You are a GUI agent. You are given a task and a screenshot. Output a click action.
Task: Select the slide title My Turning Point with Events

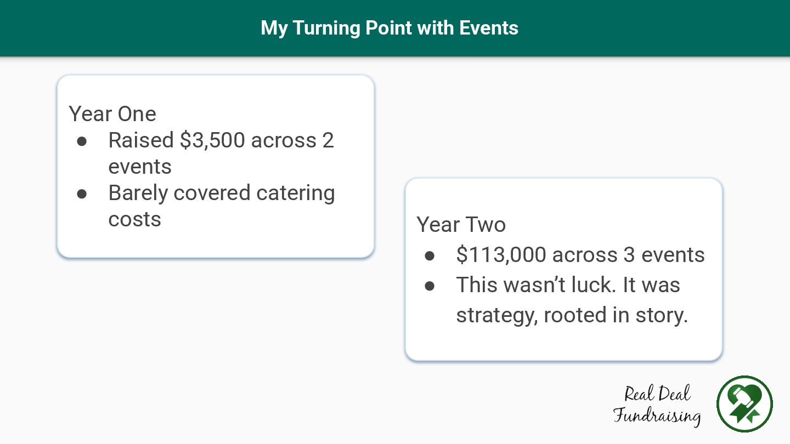coord(390,28)
